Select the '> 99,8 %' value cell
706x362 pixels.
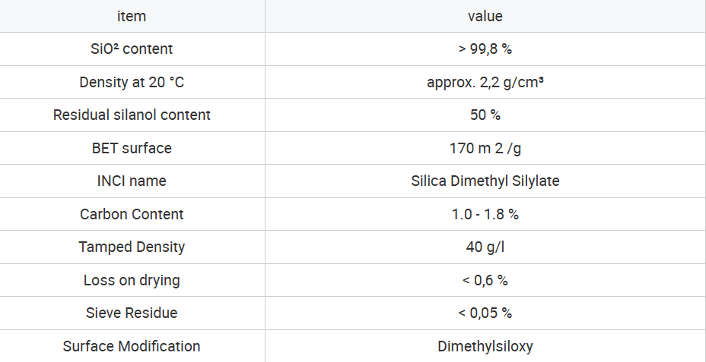click(x=485, y=49)
